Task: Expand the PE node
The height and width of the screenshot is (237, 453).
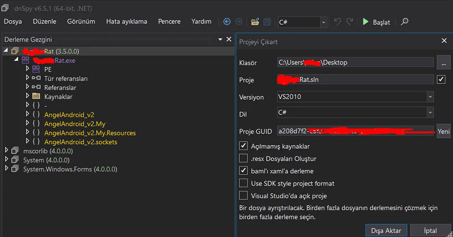Action: coord(28,68)
